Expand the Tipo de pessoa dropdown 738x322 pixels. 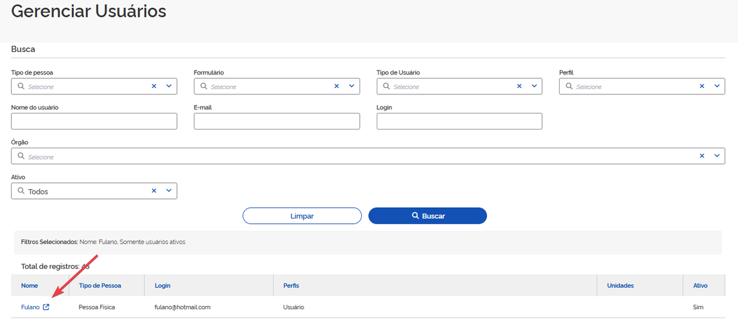click(x=169, y=86)
